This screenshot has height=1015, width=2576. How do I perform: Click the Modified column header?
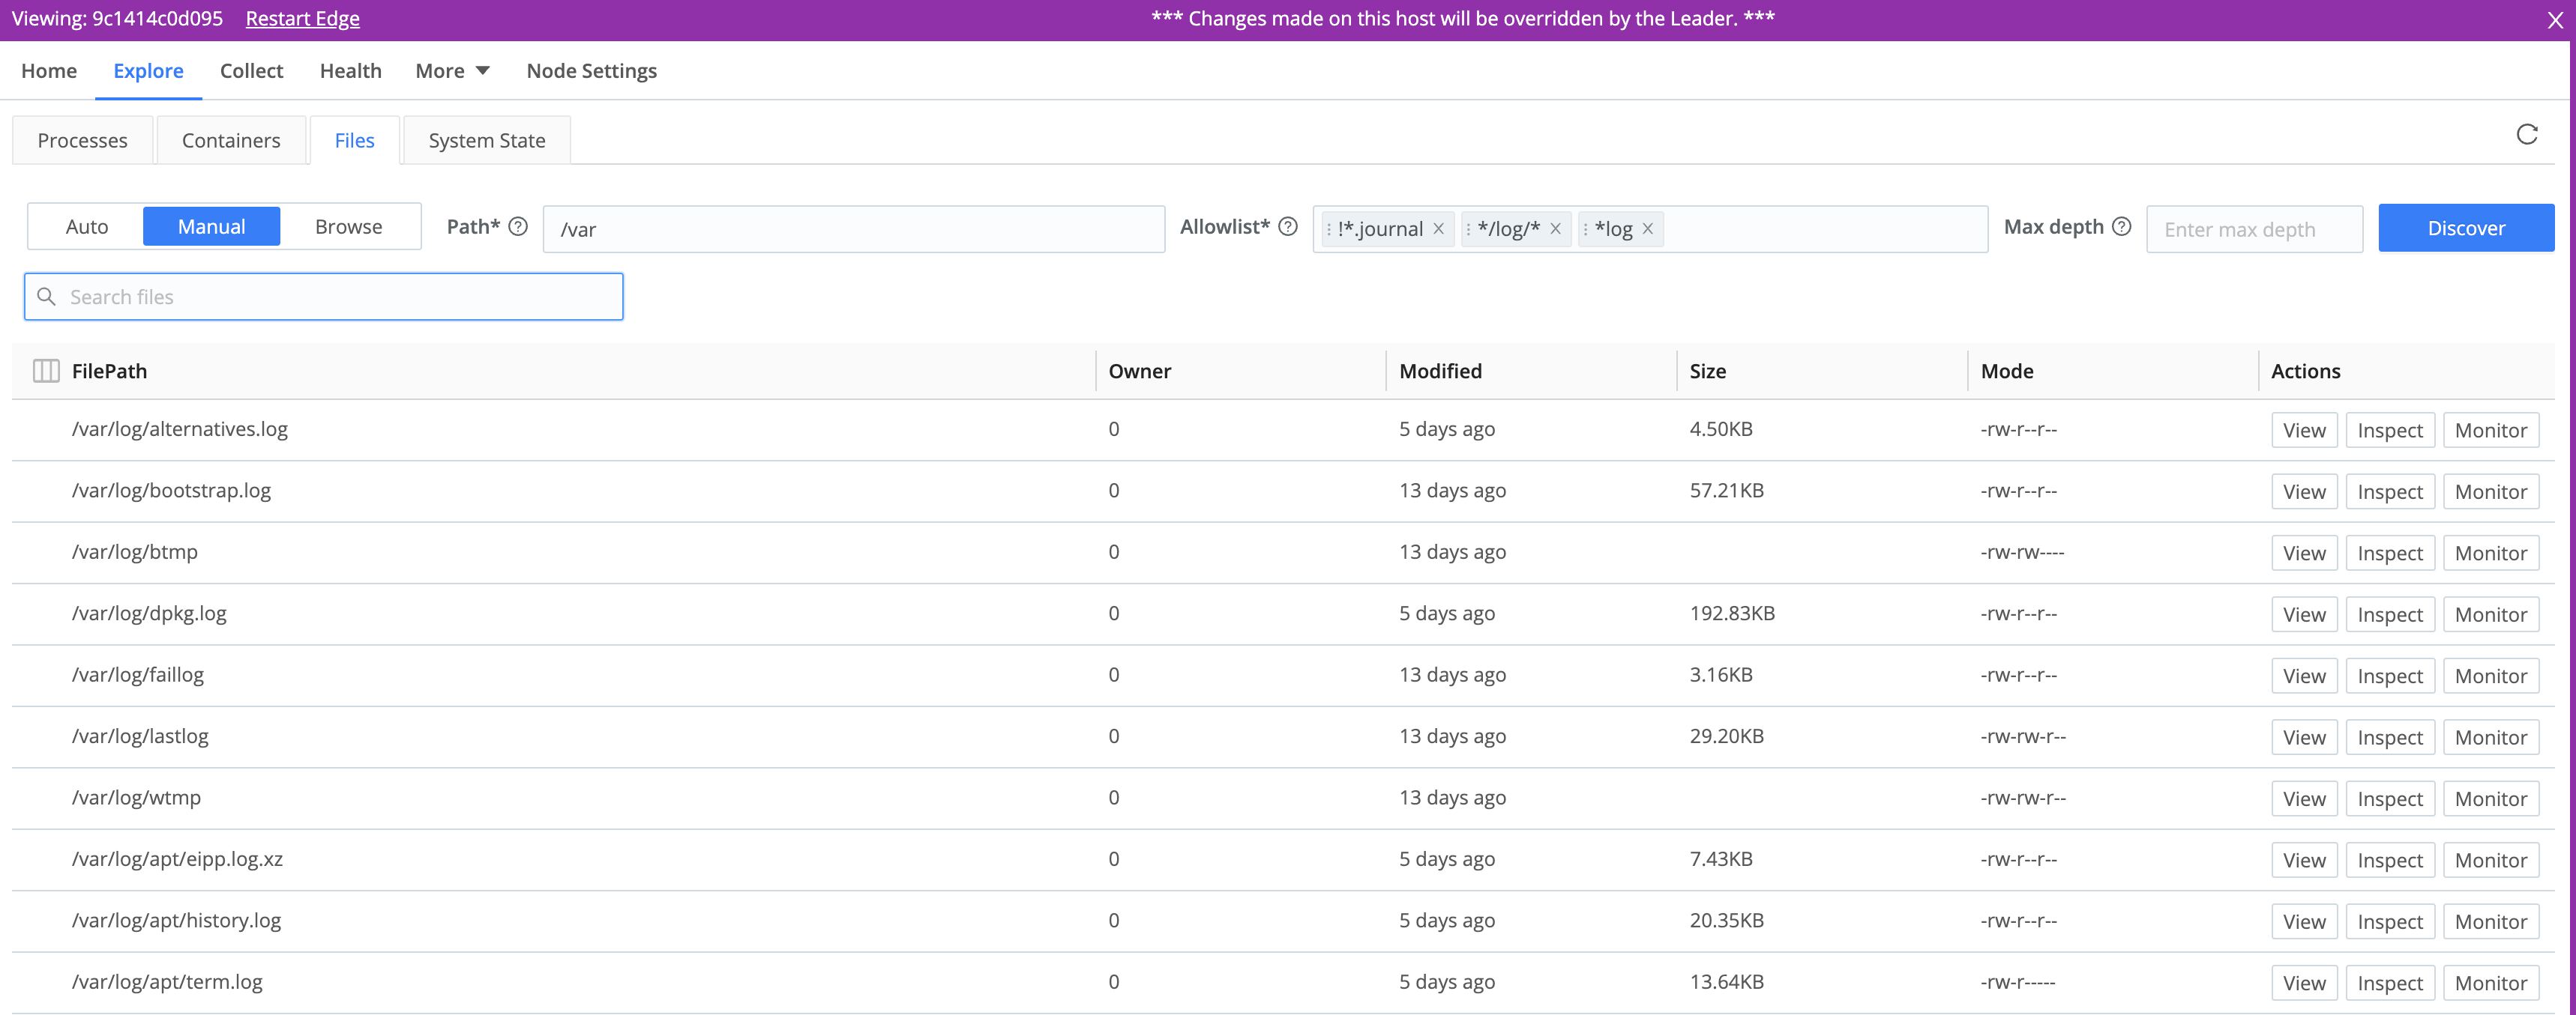1440,371
